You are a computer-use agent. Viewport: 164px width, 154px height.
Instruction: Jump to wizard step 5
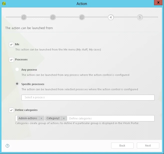pos(140,17)
